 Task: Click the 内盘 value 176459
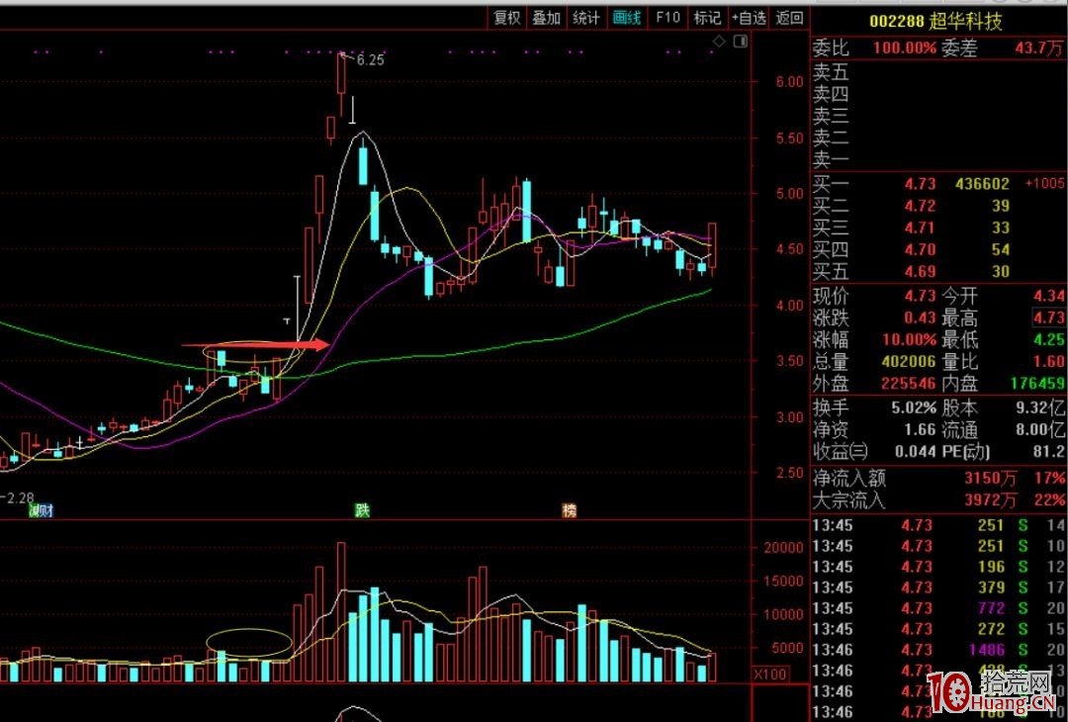click(1037, 383)
